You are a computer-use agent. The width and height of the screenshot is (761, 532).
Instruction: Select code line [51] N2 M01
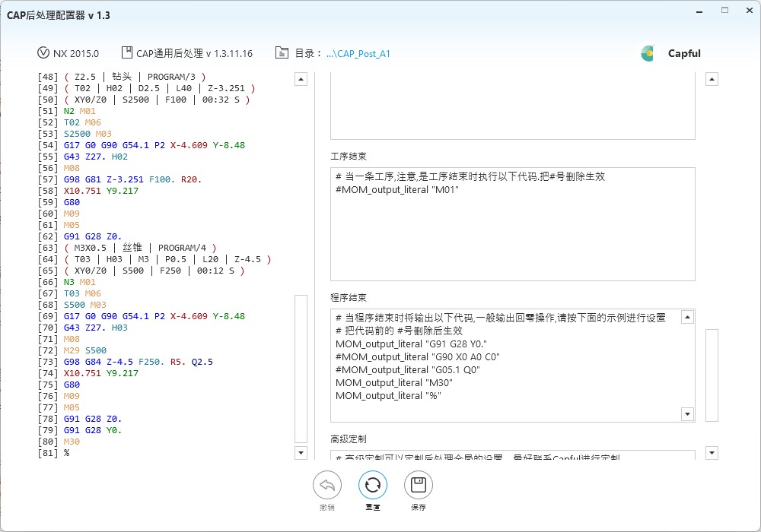(67, 111)
